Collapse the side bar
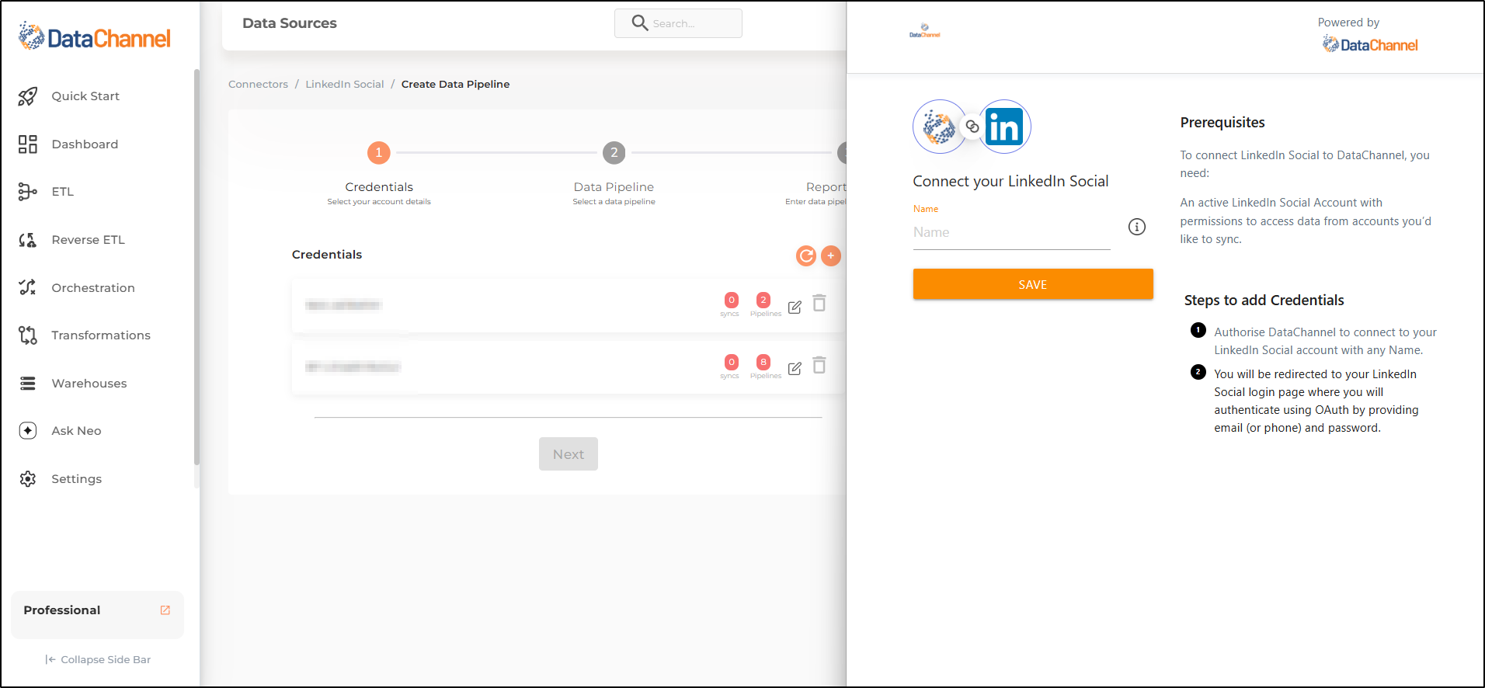 (98, 659)
